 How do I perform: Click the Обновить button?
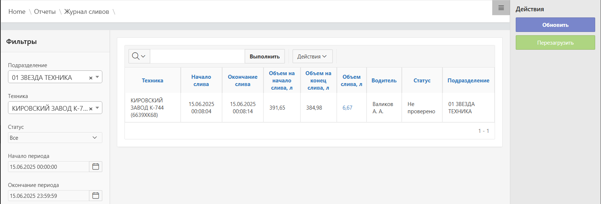[555, 25]
